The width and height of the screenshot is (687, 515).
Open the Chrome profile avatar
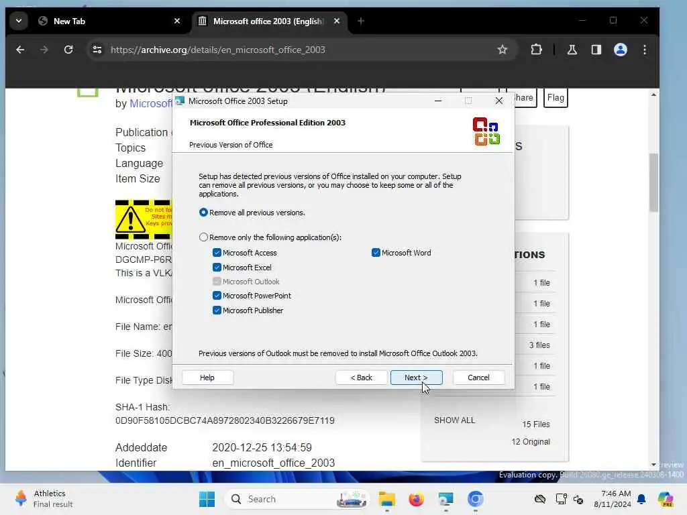(621, 50)
